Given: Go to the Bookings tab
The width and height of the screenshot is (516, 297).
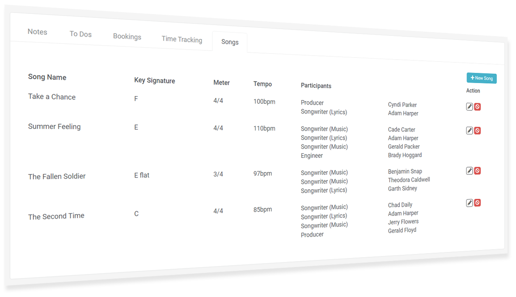Looking at the screenshot, I should [127, 37].
